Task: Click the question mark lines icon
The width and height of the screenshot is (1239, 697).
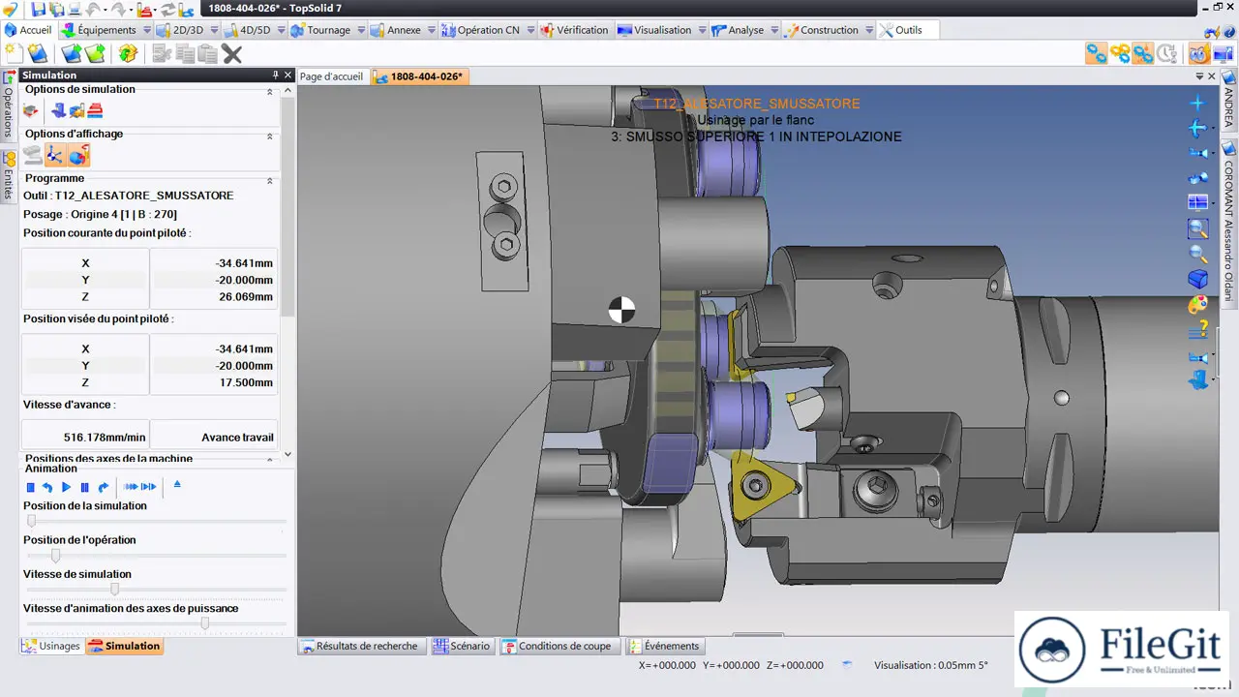Action: click(1198, 330)
